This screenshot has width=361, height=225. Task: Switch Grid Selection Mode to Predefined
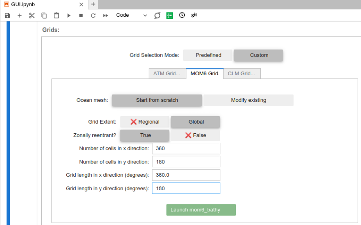[x=208, y=55]
